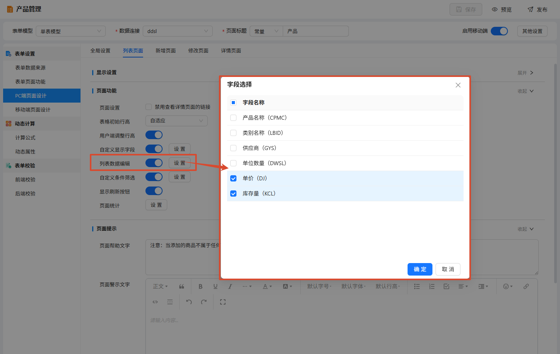The width and height of the screenshot is (560, 354).
Task: Check the 单位数量 (DWSL) field
Action: click(x=233, y=163)
